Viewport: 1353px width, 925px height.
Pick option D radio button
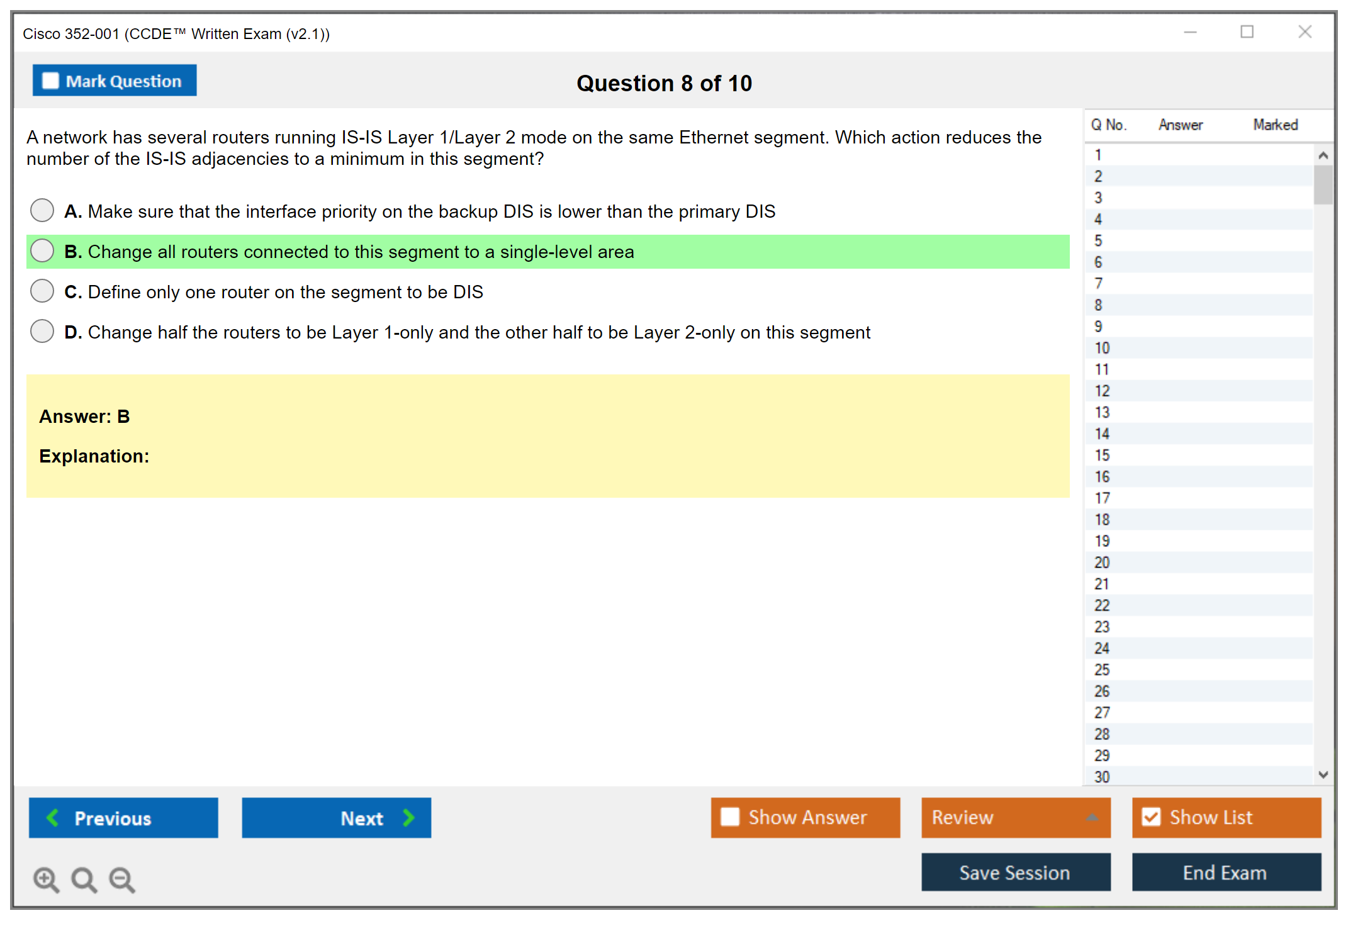pos(42,331)
